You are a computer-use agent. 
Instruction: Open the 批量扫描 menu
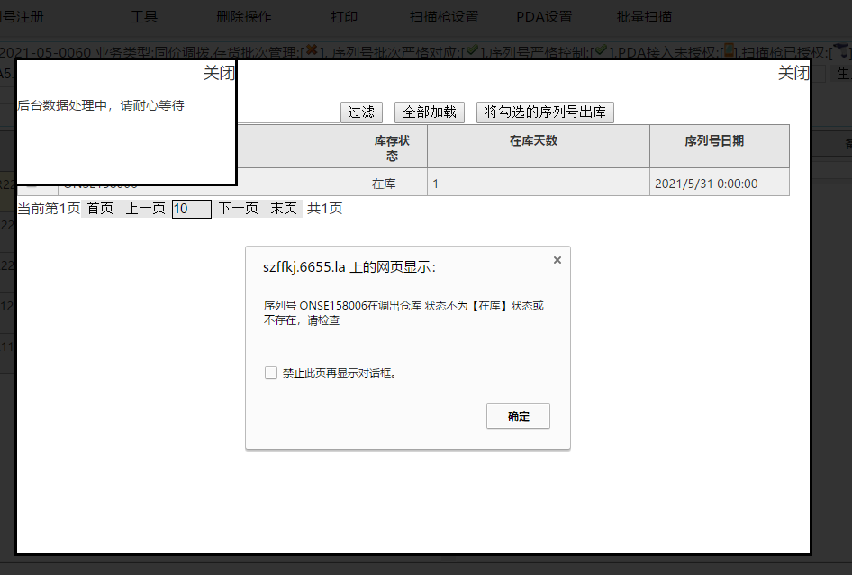pyautogui.click(x=644, y=17)
